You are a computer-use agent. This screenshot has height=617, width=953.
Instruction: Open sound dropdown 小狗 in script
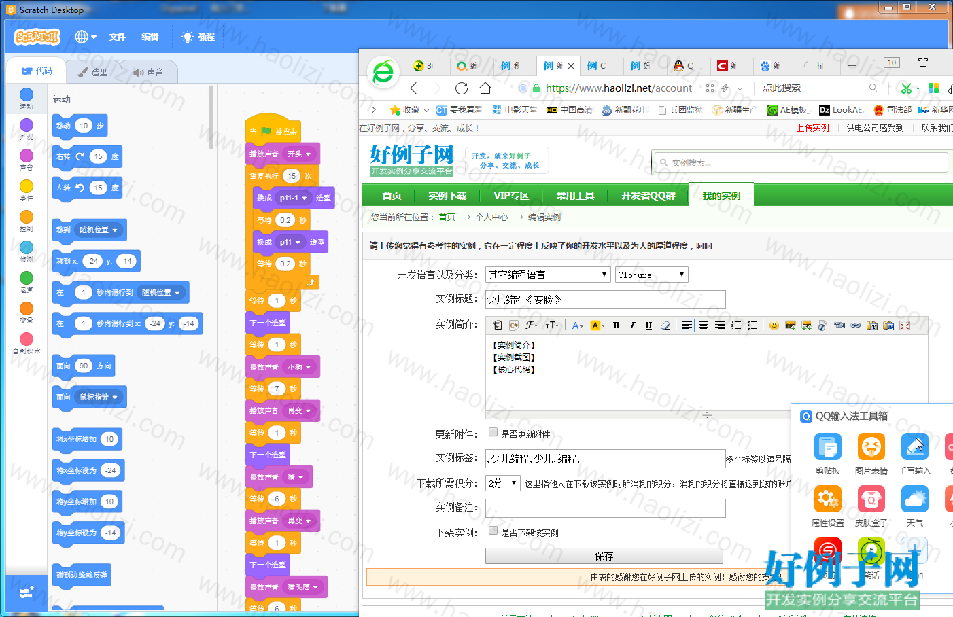(x=298, y=367)
